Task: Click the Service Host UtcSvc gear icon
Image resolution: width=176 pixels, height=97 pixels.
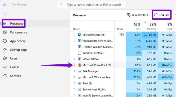Action: click(x=80, y=89)
